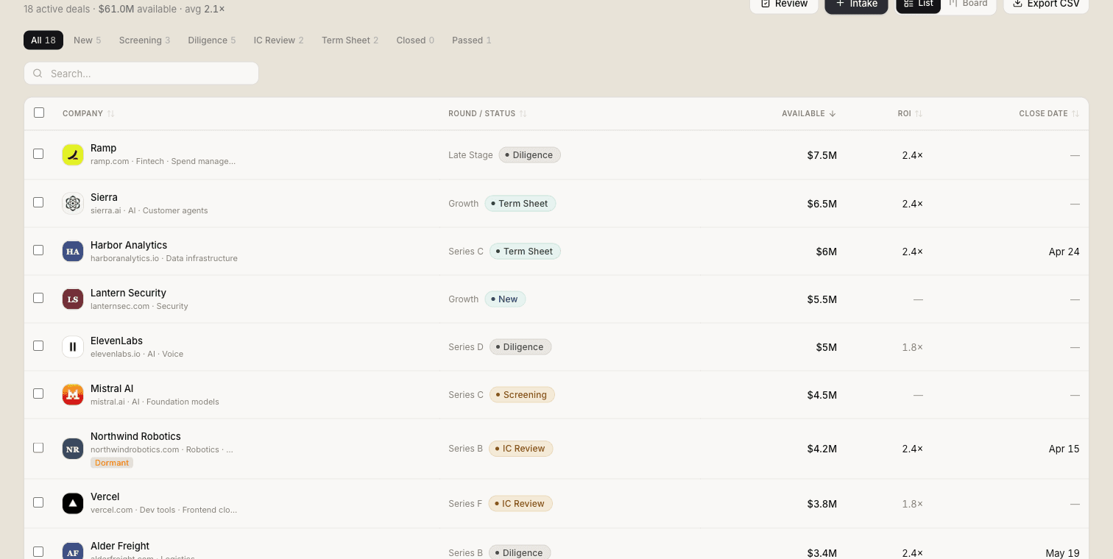Screen dimensions: 1113x559
Task: Filter deals by IC Review tab
Action: [279, 40]
